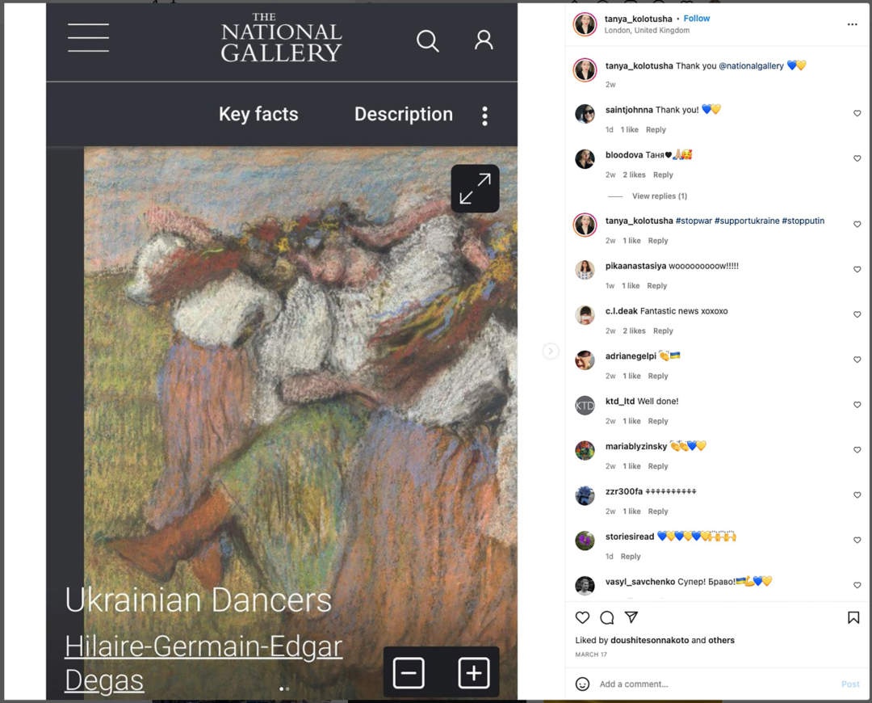Open the National Gallery user account icon
This screenshot has height=703, width=872.
[x=484, y=40]
